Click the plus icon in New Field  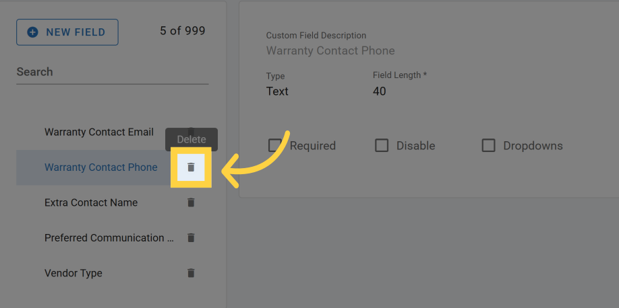(32, 32)
